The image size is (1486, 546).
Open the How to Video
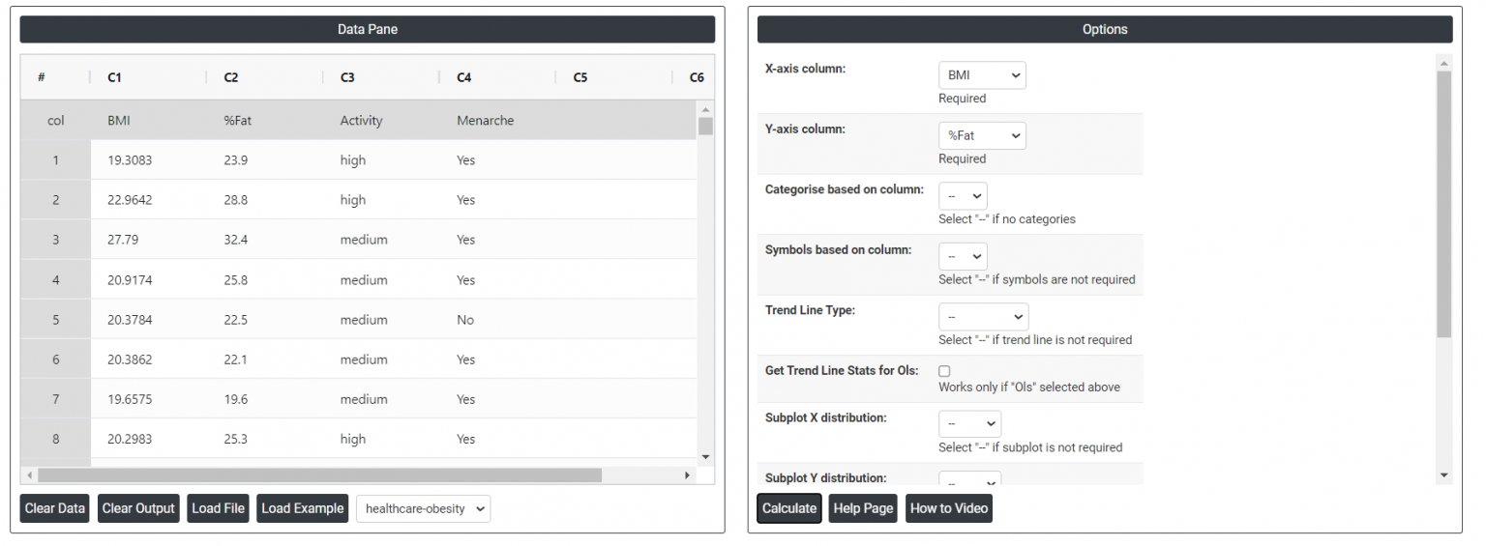tap(948, 508)
